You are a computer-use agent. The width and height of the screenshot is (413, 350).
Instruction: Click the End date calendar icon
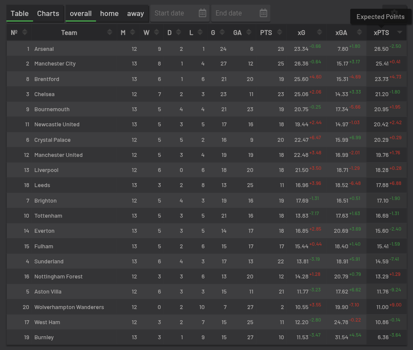coord(264,13)
